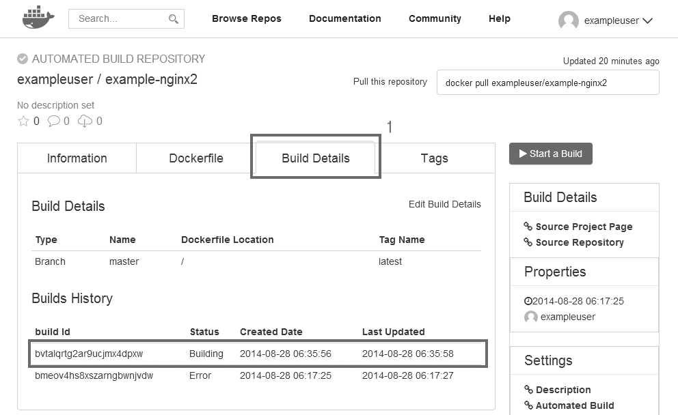
Task: Click into the Search input field
Action: [x=120, y=18]
